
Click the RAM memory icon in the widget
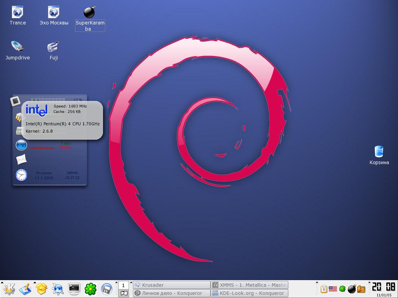click(x=19, y=117)
